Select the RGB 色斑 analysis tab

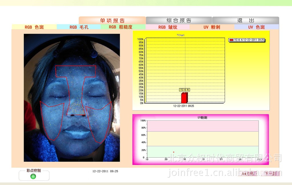coord(34,27)
